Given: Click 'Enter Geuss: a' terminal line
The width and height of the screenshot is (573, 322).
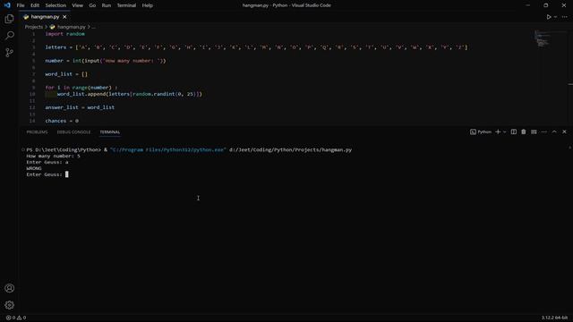Looking at the screenshot, I should (47, 162).
